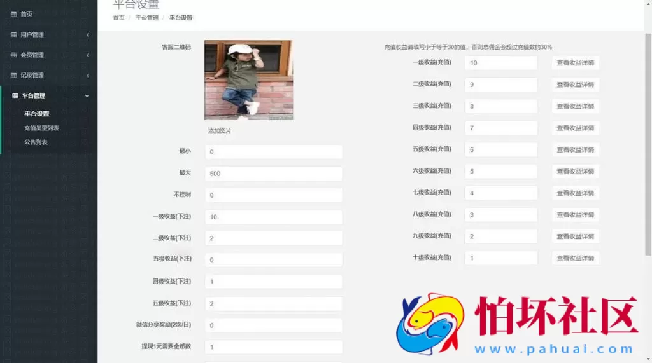
Task: Click the 记录管理 grid icon
Action: (14, 75)
